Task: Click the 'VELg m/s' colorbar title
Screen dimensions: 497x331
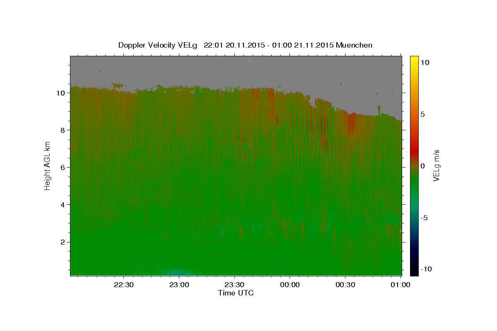Action: click(436, 165)
